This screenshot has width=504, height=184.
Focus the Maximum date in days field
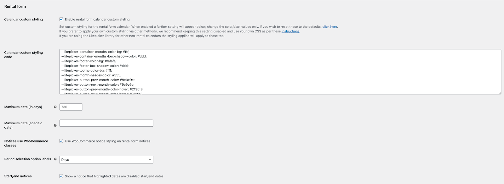pyautogui.click(x=71, y=107)
